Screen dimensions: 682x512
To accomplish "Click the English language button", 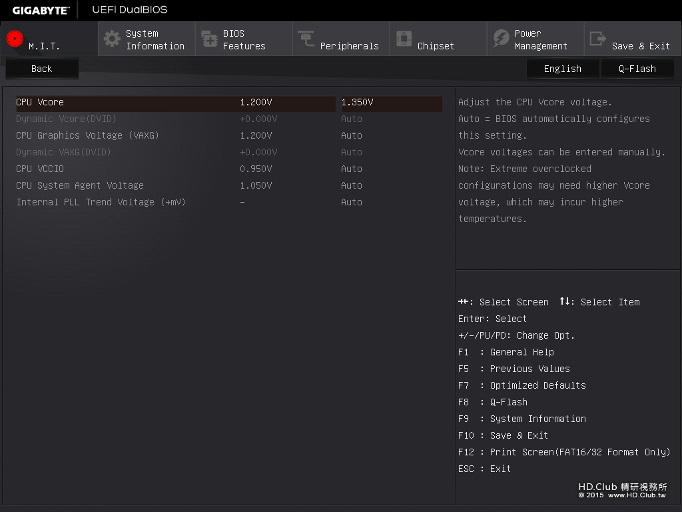I will [x=562, y=69].
